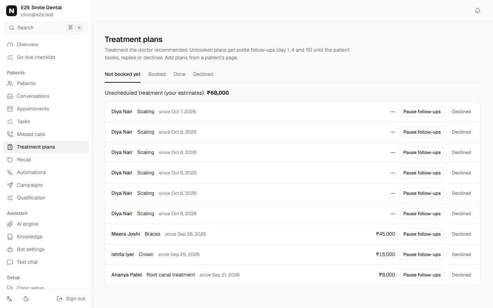This screenshot has width=493, height=308.
Task: Click the Overview gauge icon in sidebar
Action: coord(10,45)
